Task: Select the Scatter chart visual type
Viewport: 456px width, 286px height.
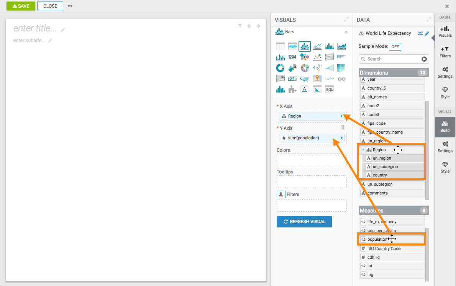Action: (317, 57)
